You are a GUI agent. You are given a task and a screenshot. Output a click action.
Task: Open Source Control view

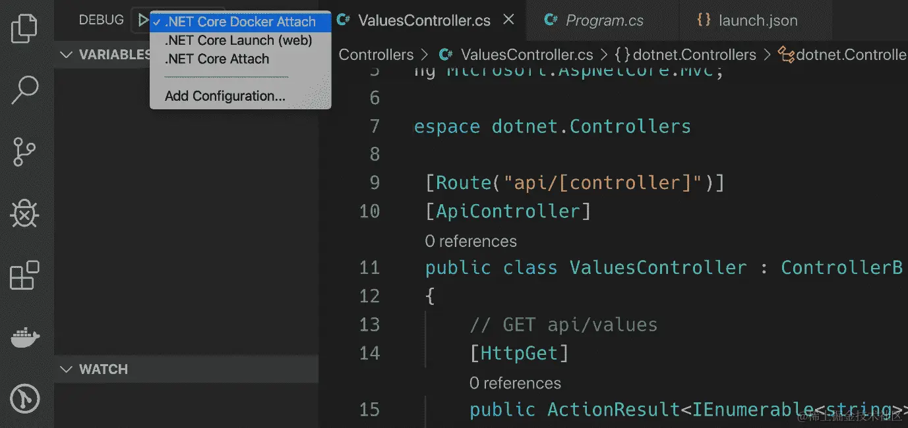click(x=26, y=152)
